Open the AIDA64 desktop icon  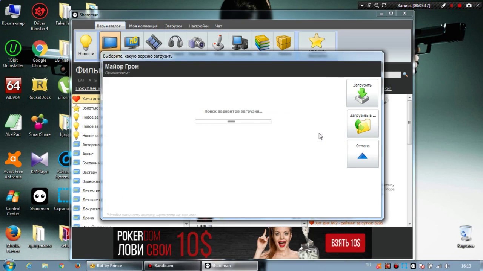click(13, 89)
